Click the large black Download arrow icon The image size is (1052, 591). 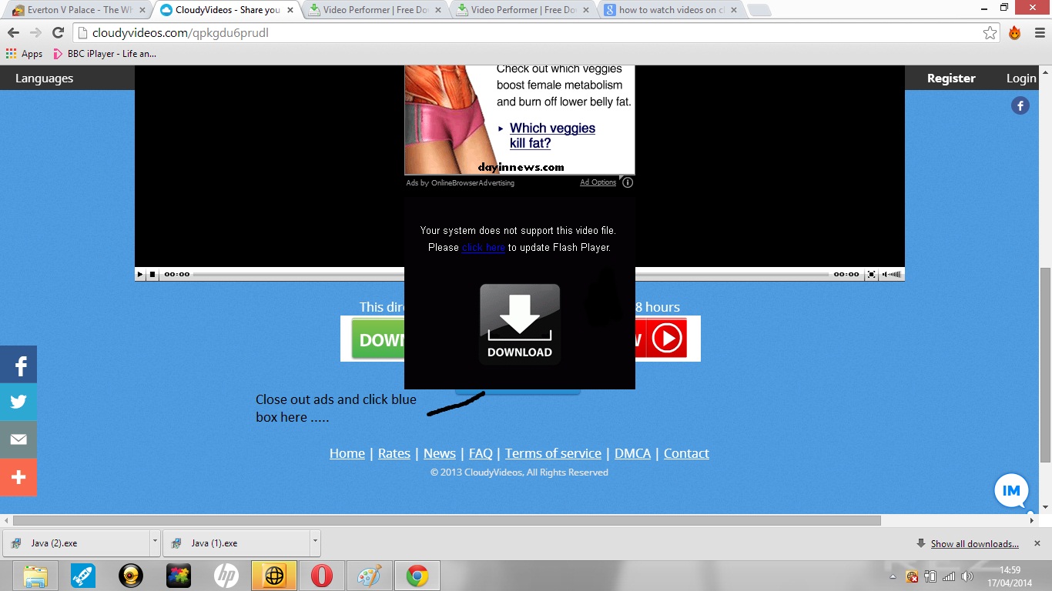520,324
